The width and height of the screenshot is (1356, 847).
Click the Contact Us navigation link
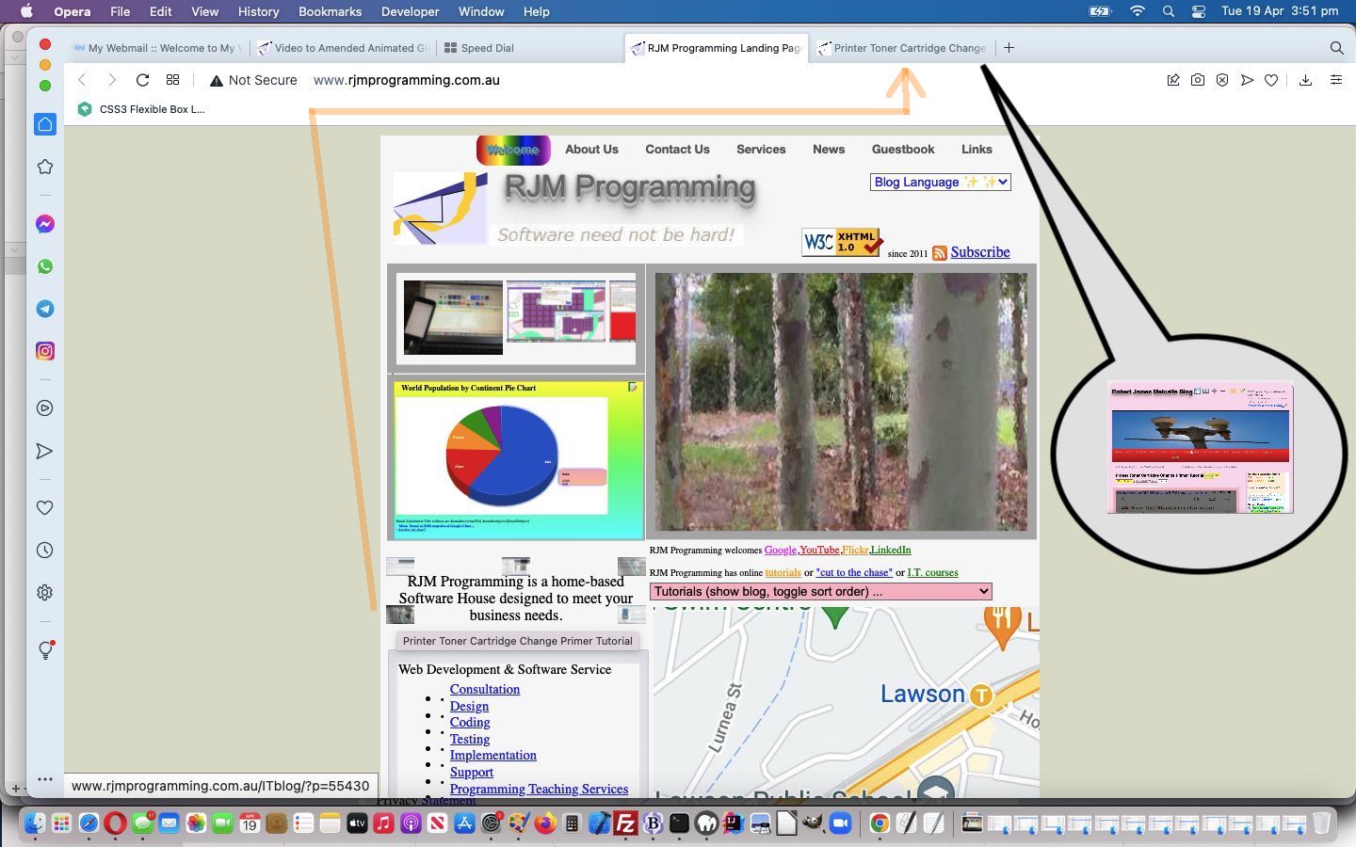677,150
